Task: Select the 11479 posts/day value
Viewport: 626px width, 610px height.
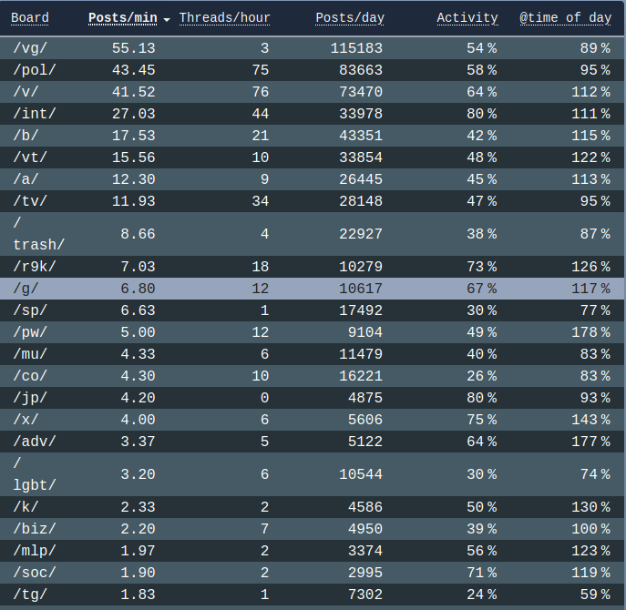Action: point(361,354)
